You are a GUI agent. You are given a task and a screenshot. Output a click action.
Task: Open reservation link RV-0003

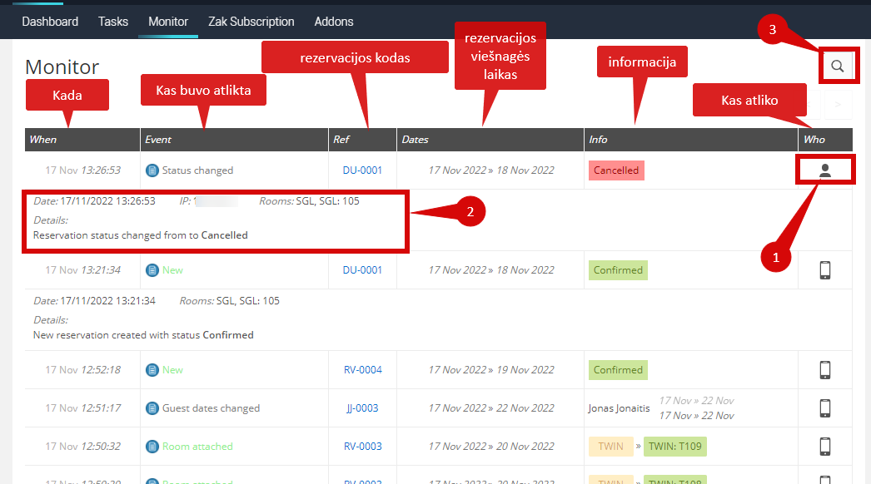point(362,447)
